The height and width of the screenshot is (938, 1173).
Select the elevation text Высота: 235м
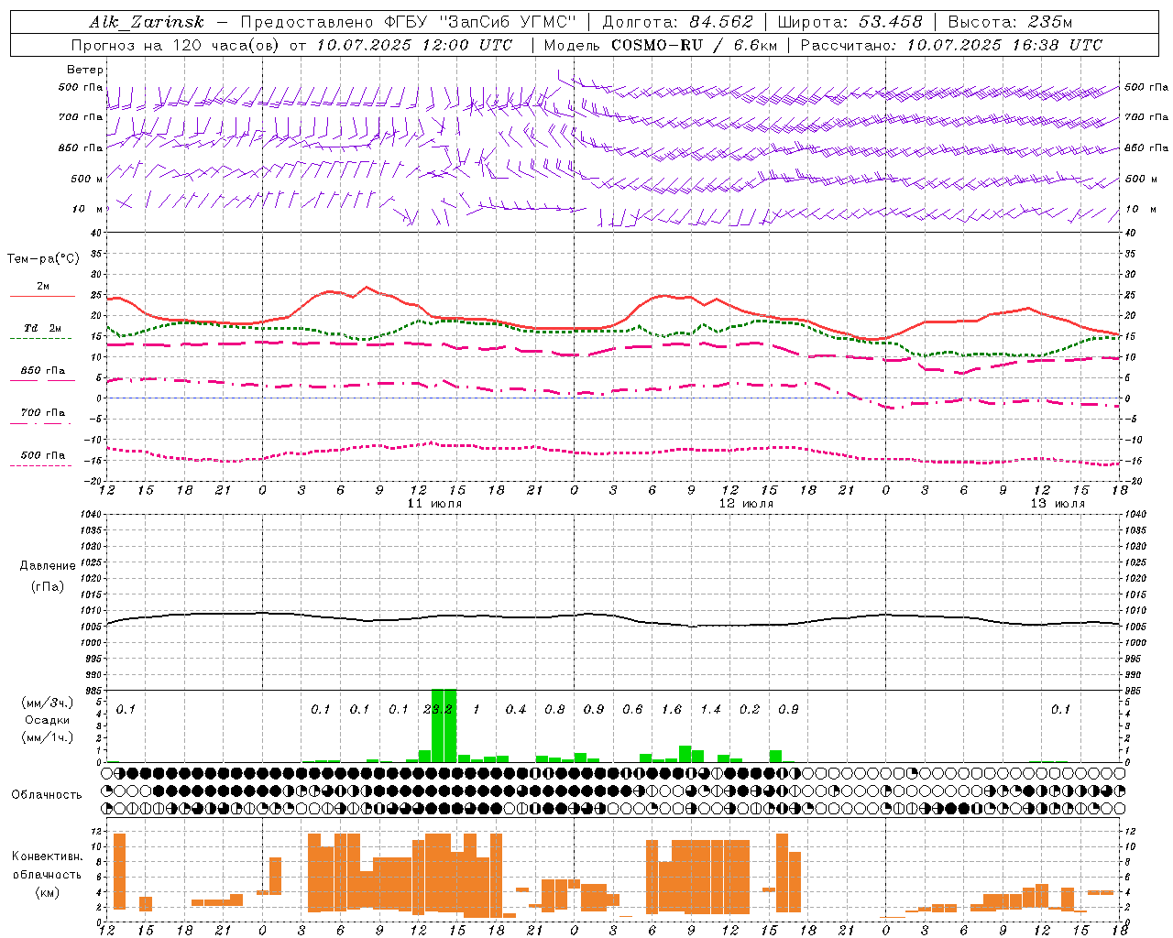[x=1010, y=22]
